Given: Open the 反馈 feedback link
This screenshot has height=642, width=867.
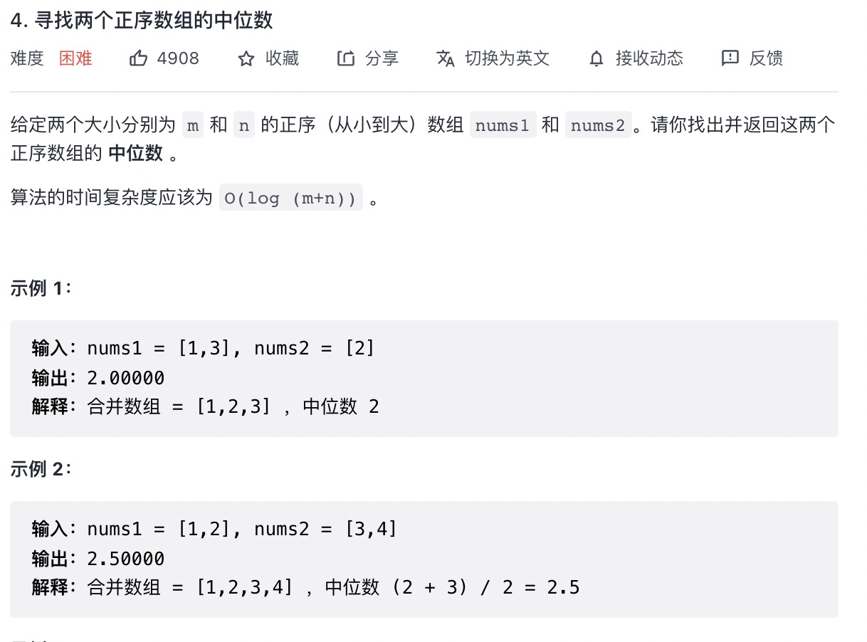Looking at the screenshot, I should click(766, 58).
